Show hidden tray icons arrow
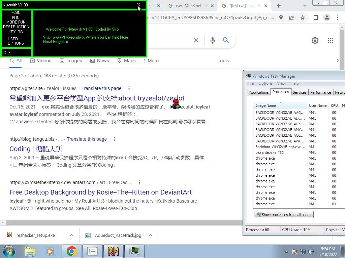The height and width of the screenshot is (258, 345). coord(286,252)
